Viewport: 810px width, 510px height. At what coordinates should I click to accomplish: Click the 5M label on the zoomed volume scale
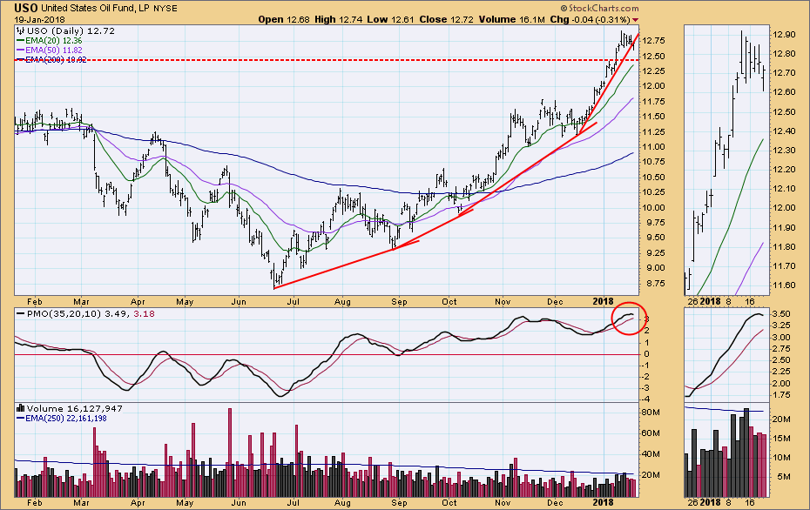point(784,476)
